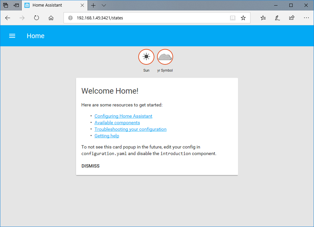Open a new tab

[x=93, y=5]
